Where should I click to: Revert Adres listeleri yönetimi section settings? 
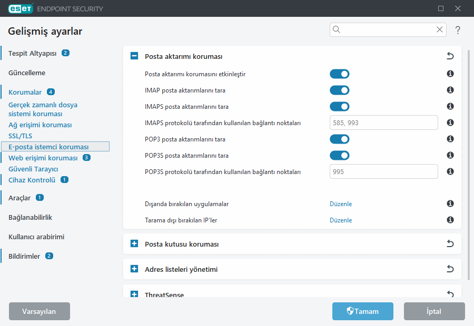pos(450,269)
